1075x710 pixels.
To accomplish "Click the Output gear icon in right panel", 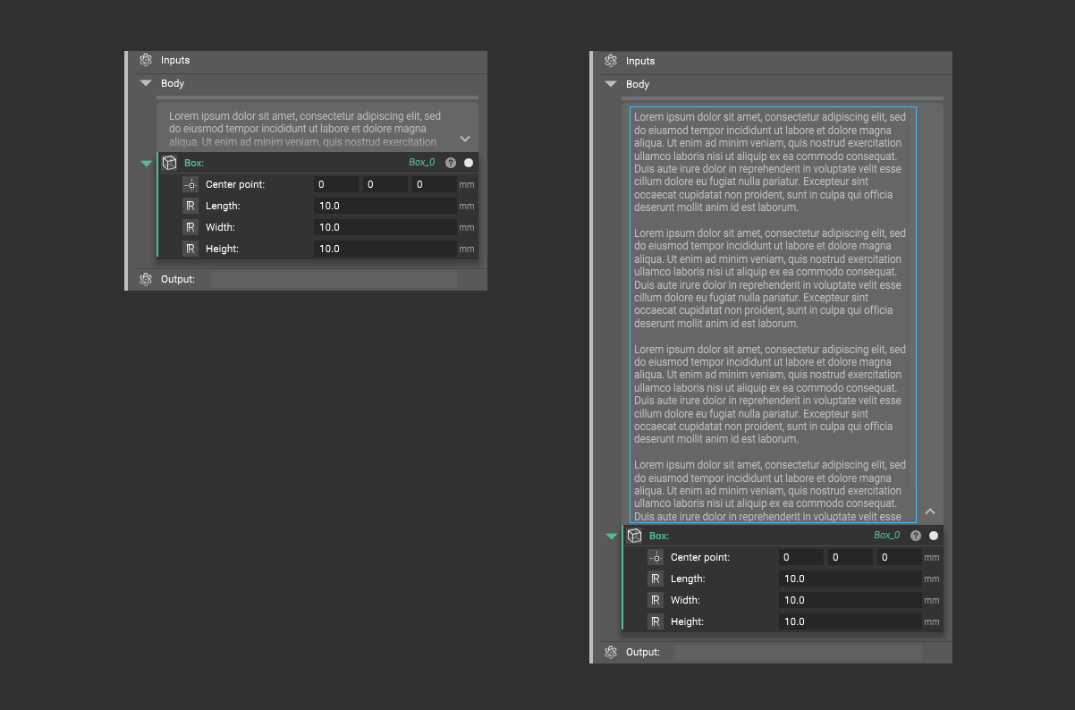I will click(611, 652).
